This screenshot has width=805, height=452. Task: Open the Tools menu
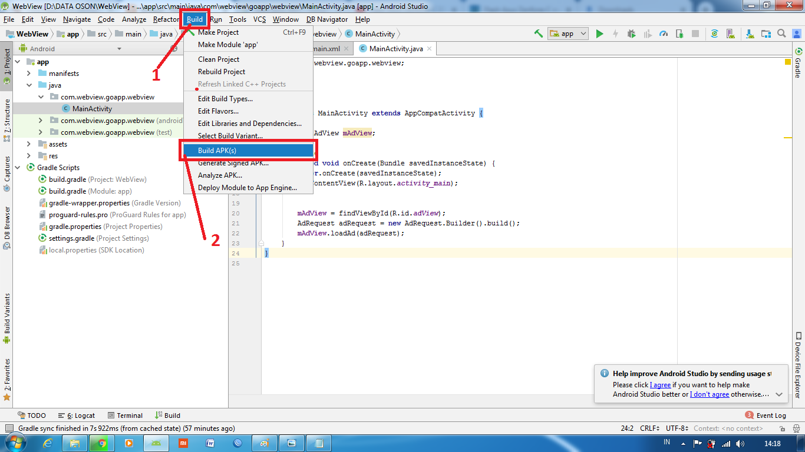click(x=237, y=19)
